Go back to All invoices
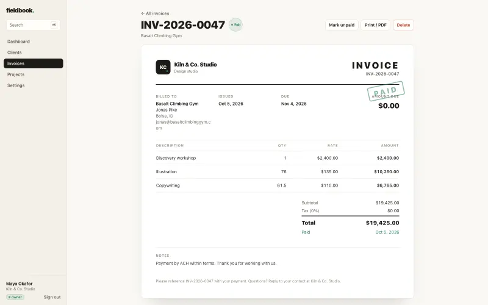488x305 pixels. pos(155,13)
